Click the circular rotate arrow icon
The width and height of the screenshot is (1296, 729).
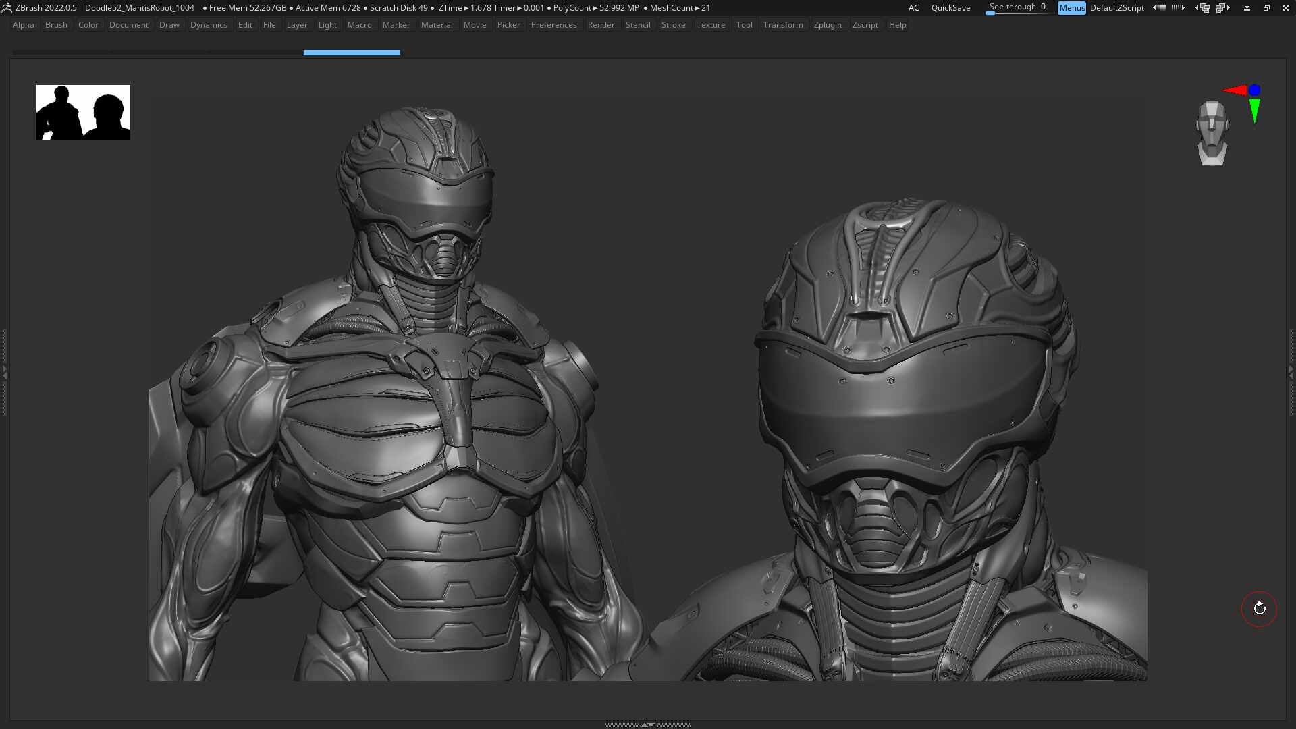point(1259,609)
